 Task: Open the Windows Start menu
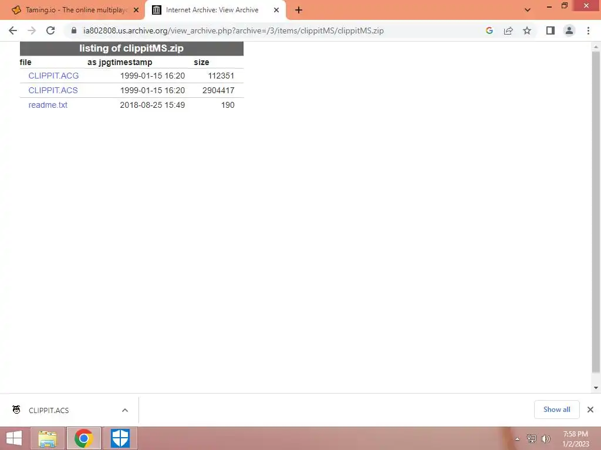pyautogui.click(x=14, y=438)
